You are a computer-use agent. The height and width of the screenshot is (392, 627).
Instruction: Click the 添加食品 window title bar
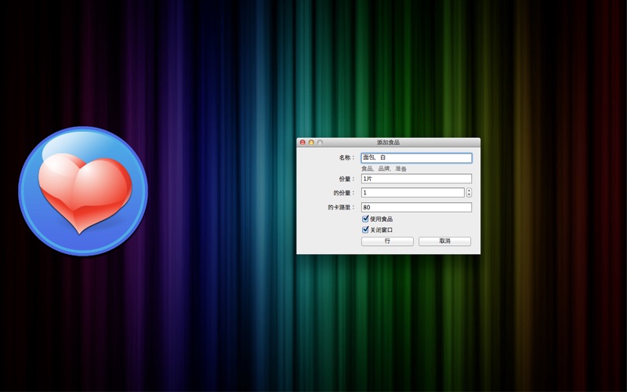388,143
